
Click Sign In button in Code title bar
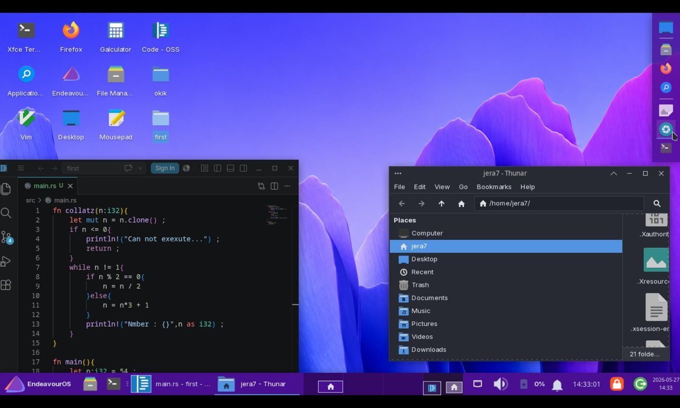(165, 168)
